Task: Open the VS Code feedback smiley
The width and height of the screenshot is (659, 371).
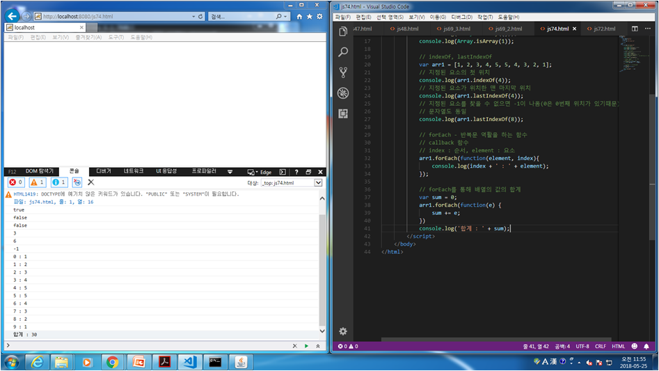Action: pos(635,346)
